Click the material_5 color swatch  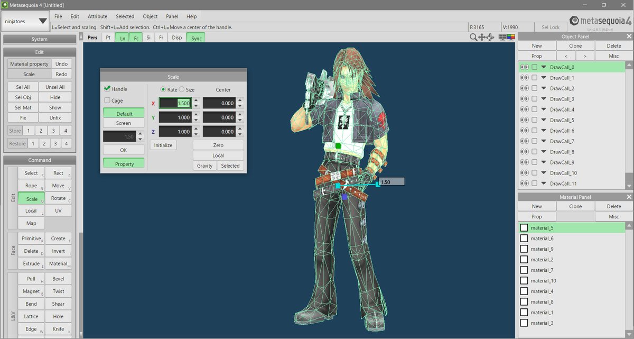pyautogui.click(x=524, y=228)
